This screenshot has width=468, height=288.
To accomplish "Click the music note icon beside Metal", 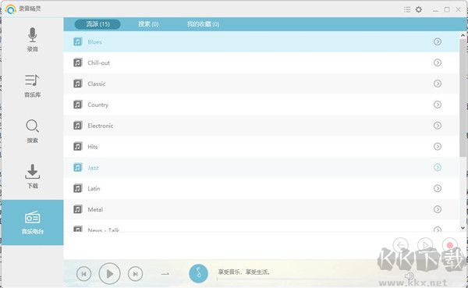I will 77,209.
